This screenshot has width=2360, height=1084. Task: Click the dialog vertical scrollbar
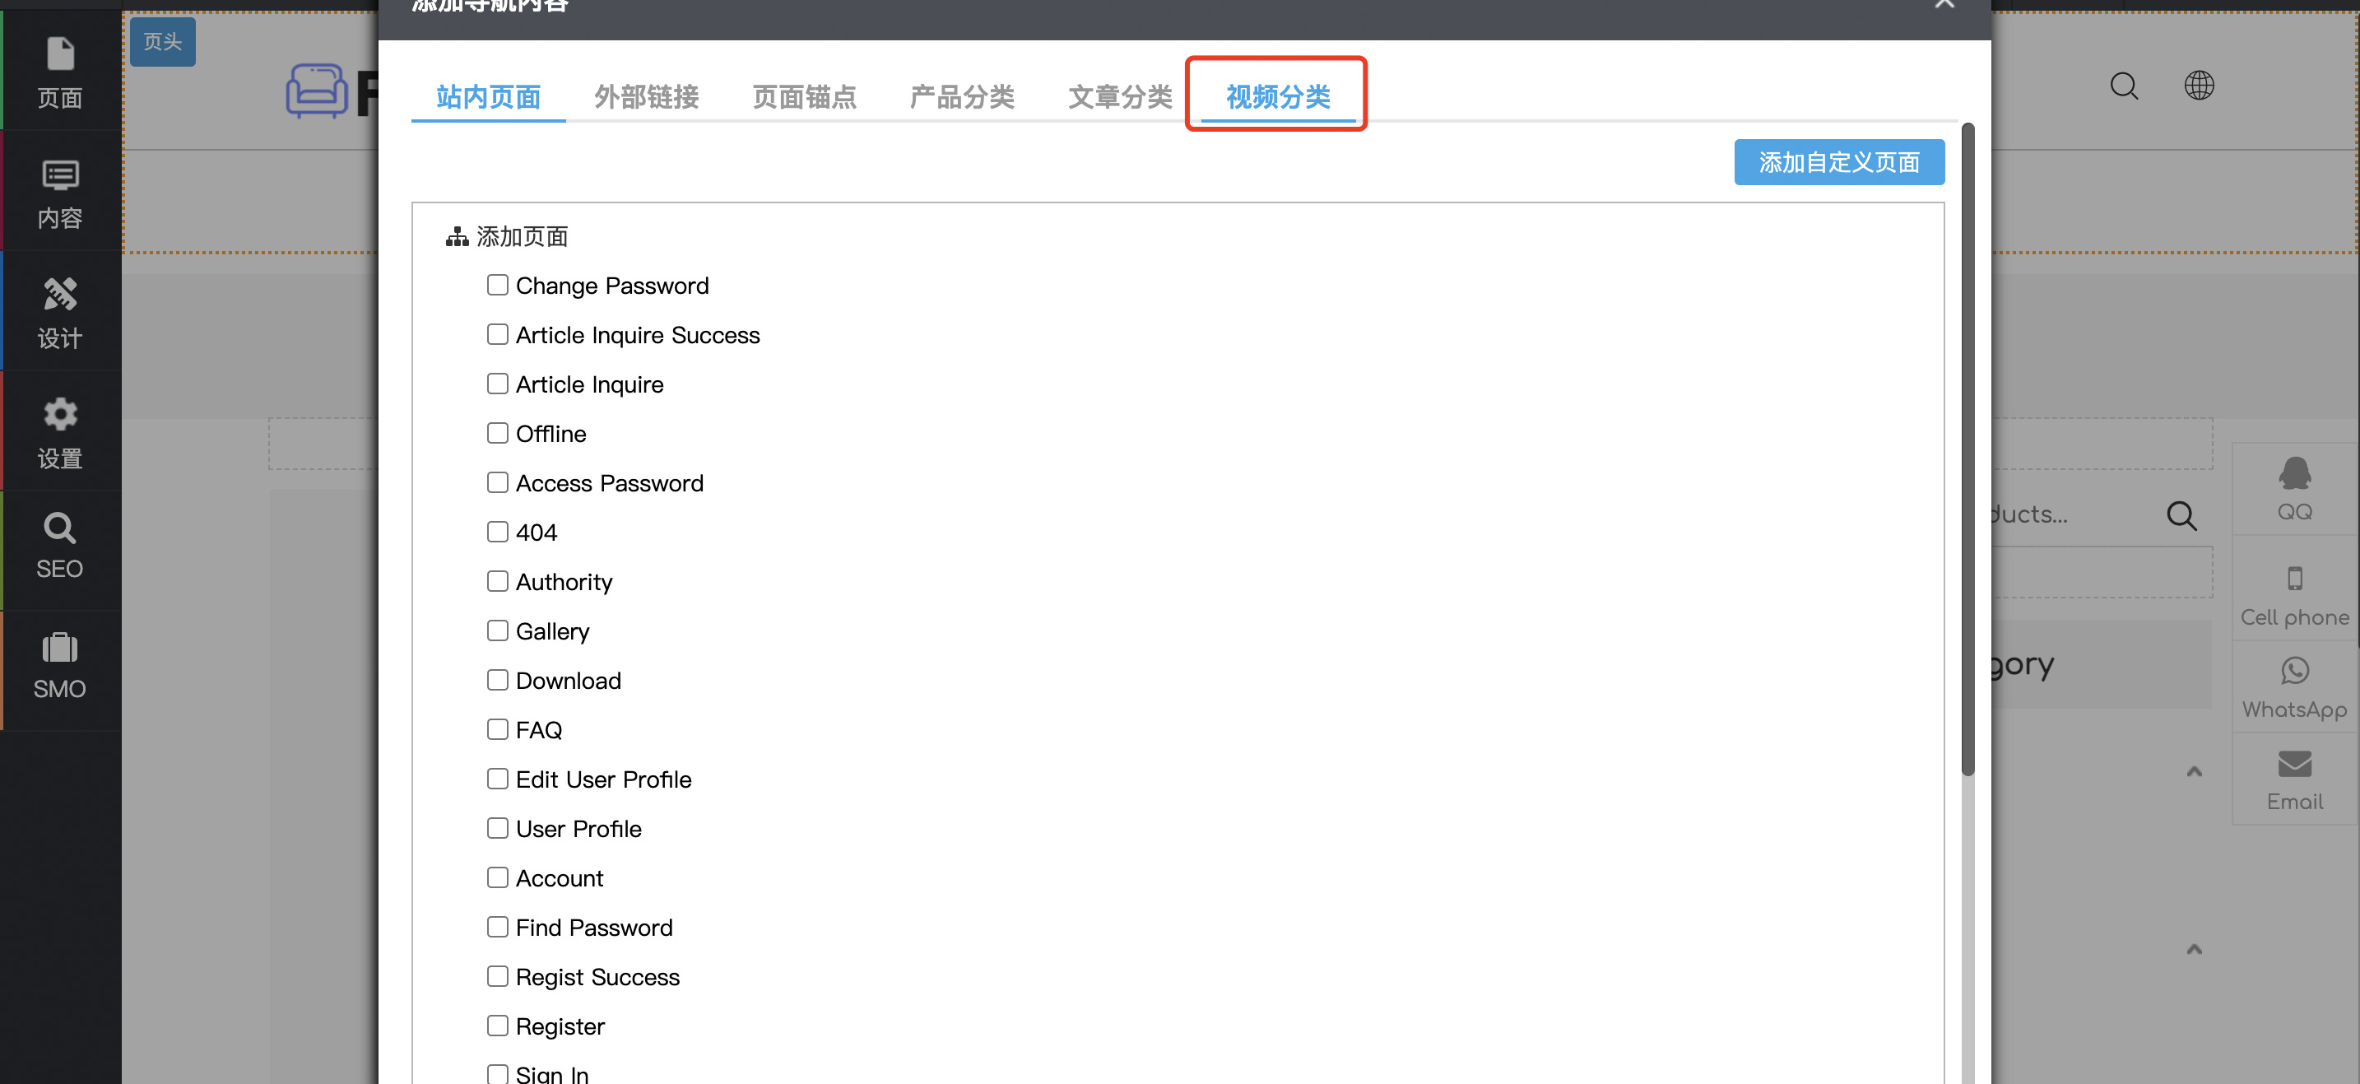(x=1967, y=449)
